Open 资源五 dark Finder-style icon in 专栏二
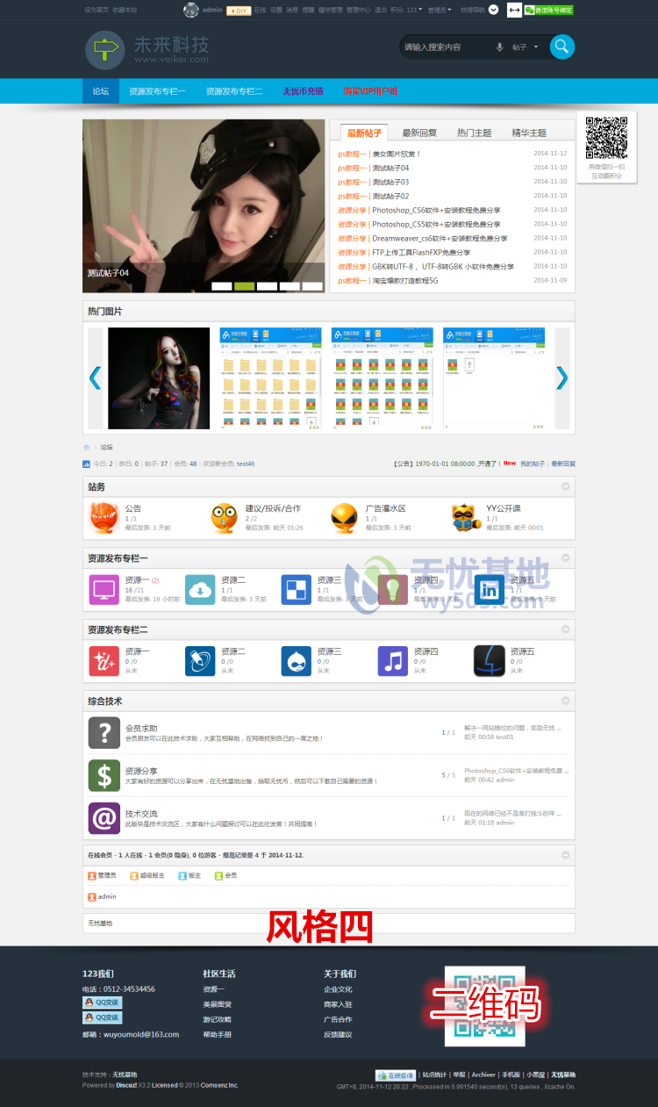658x1107 pixels. (x=490, y=661)
